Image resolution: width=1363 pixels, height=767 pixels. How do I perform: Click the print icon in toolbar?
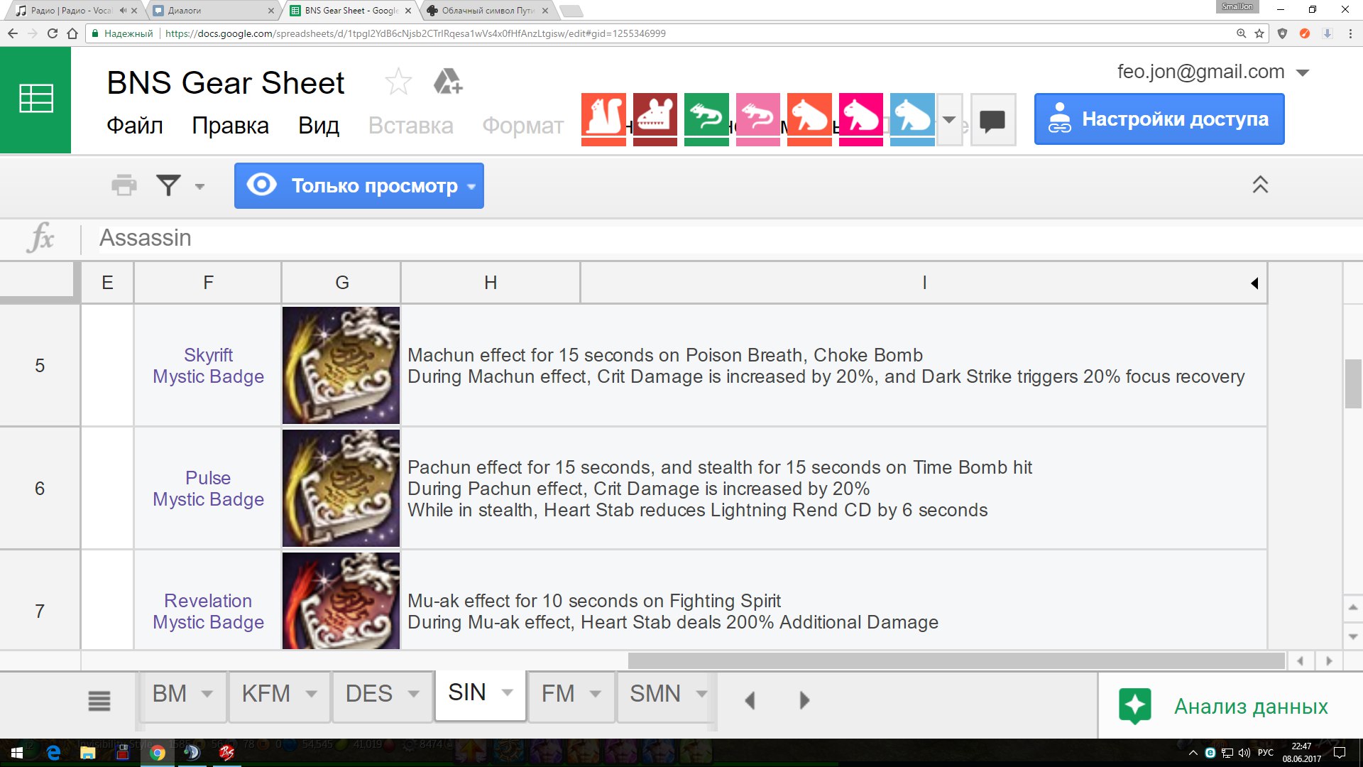[x=124, y=185]
